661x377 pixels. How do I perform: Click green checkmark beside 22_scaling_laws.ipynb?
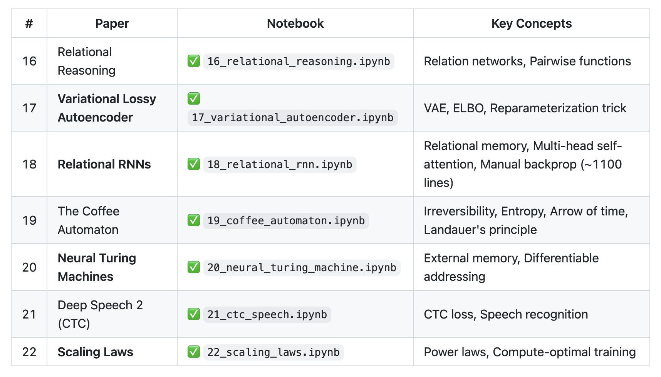coord(194,352)
